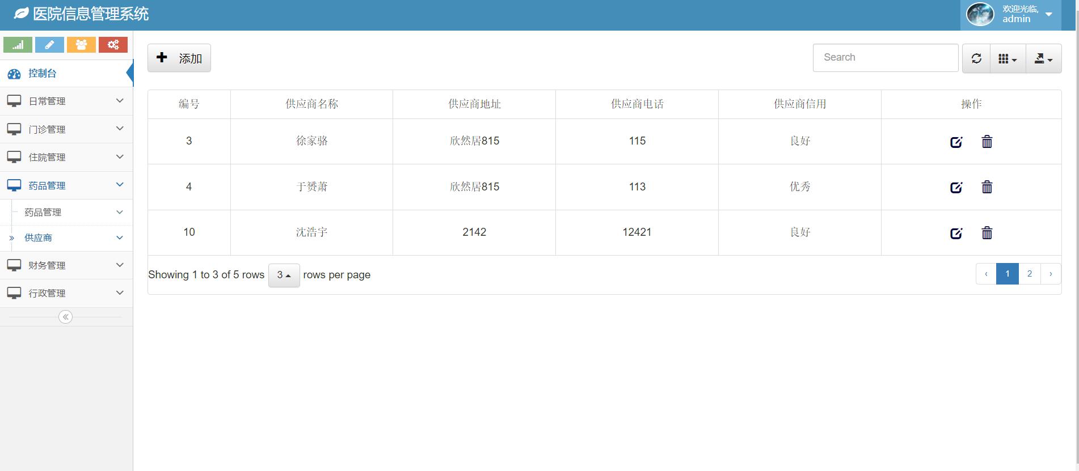Click the admin avatar picture
This screenshot has height=471, width=1079.
click(x=980, y=15)
